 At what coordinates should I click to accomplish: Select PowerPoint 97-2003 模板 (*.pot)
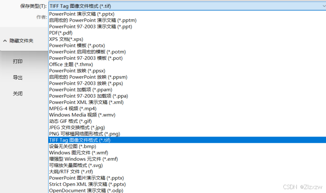point(187,58)
